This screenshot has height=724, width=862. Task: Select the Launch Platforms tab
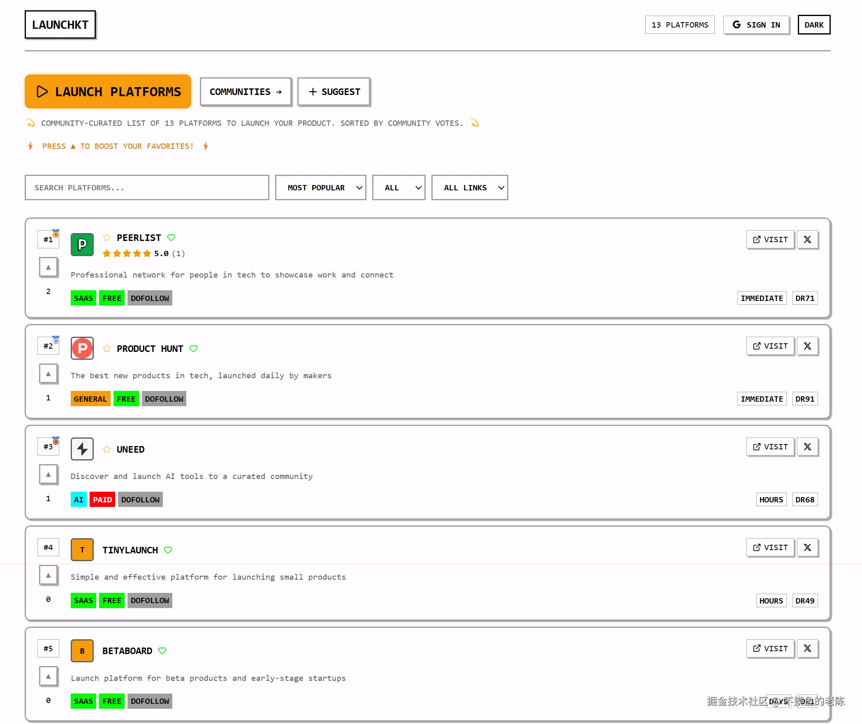(x=108, y=92)
